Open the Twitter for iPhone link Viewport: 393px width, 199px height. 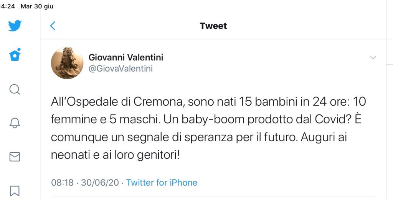(162, 183)
